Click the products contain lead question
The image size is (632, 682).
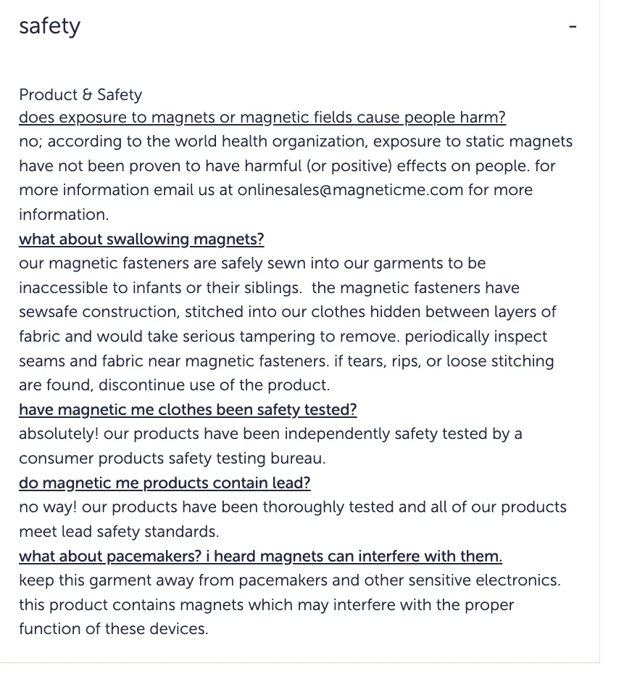pyautogui.click(x=165, y=482)
